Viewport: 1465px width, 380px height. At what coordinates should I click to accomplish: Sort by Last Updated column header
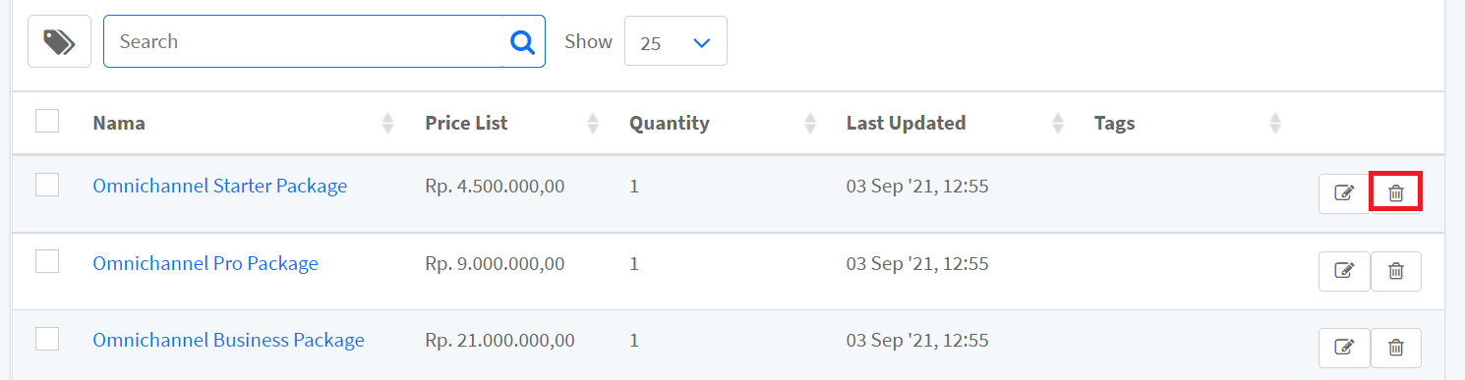pos(906,123)
